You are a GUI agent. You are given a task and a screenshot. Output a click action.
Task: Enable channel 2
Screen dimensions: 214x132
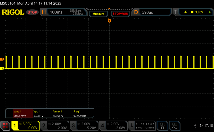click(x=55, y=126)
